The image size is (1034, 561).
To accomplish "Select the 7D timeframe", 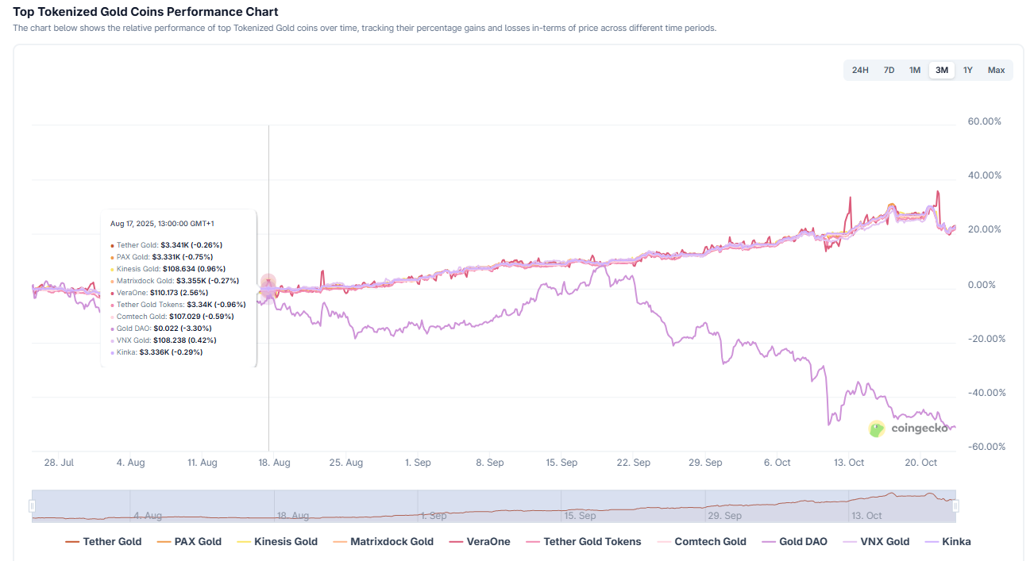I will coord(889,70).
